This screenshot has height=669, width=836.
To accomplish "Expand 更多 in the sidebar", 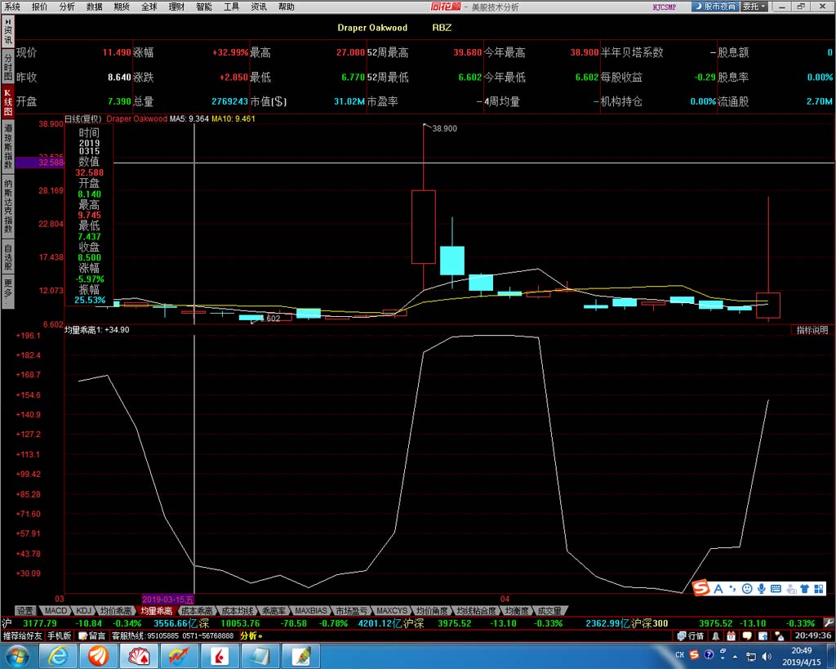I will point(7,292).
